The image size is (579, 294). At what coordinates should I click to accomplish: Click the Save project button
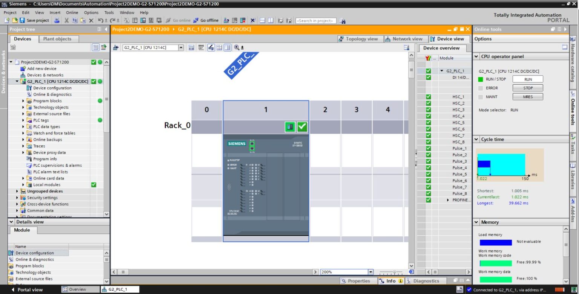coord(34,20)
